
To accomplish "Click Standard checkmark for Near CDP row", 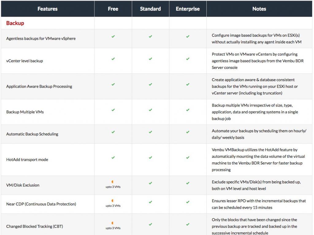I will [x=150, y=202].
